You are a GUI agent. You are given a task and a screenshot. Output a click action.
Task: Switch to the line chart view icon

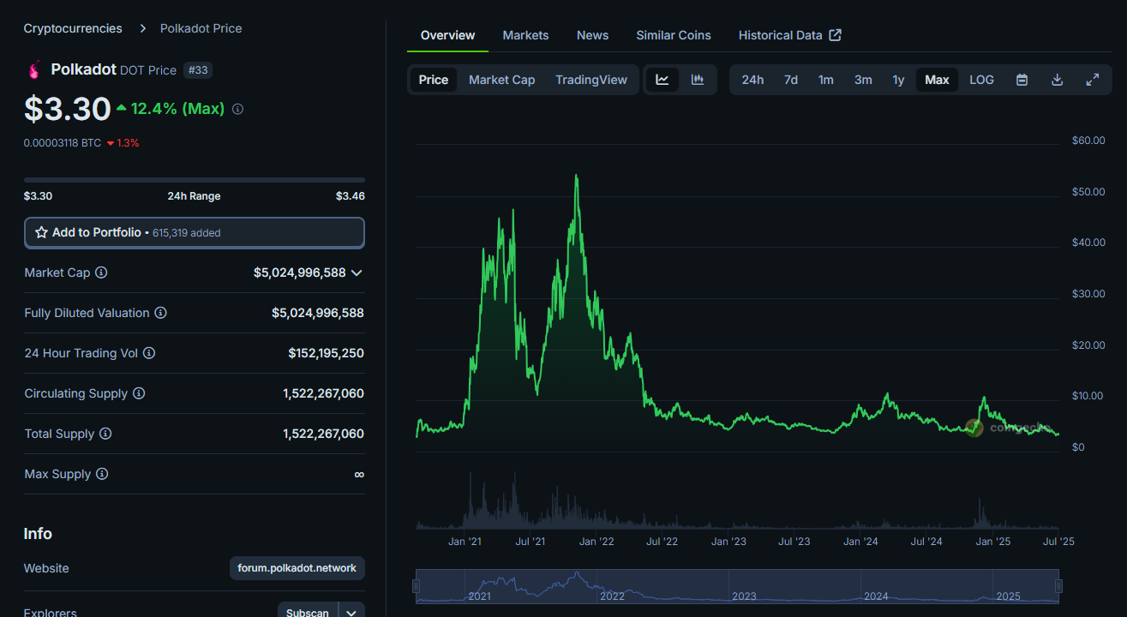(x=662, y=80)
